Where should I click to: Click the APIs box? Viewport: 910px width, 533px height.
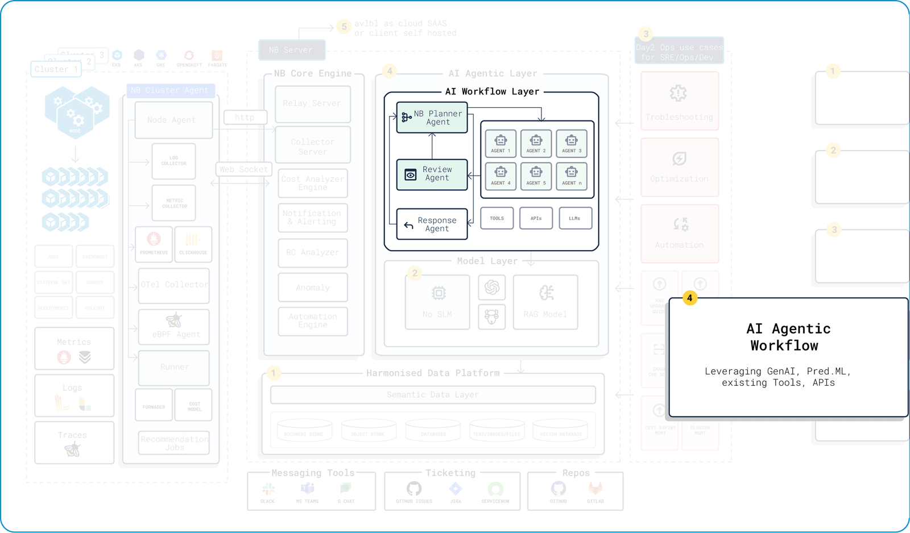536,218
